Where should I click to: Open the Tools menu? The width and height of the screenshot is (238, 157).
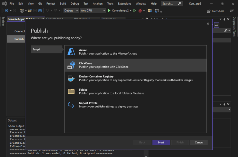point(110,4)
